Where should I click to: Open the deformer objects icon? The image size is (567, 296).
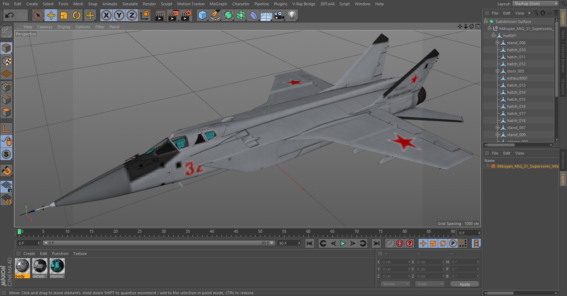(254, 15)
